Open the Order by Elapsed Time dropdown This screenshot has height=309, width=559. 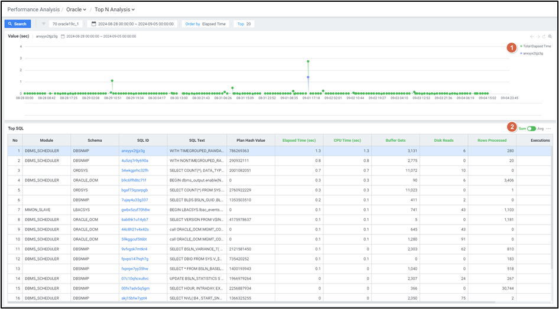206,24
